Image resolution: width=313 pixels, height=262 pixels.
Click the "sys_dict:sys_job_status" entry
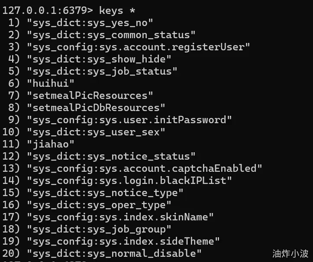point(102,71)
